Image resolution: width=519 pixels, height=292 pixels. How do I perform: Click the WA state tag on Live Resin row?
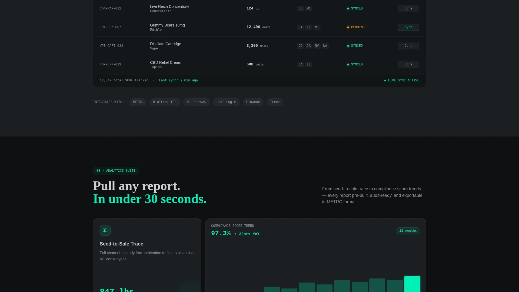309,9
